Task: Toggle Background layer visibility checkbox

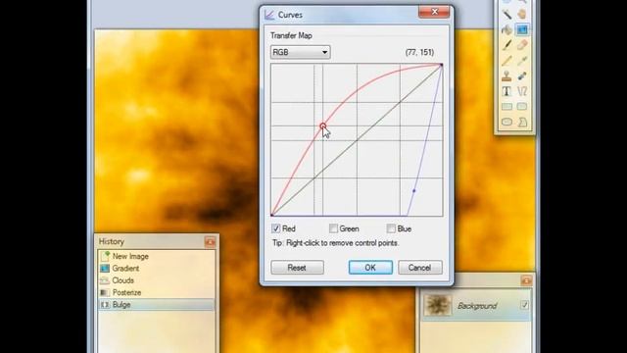Action: pos(524,305)
